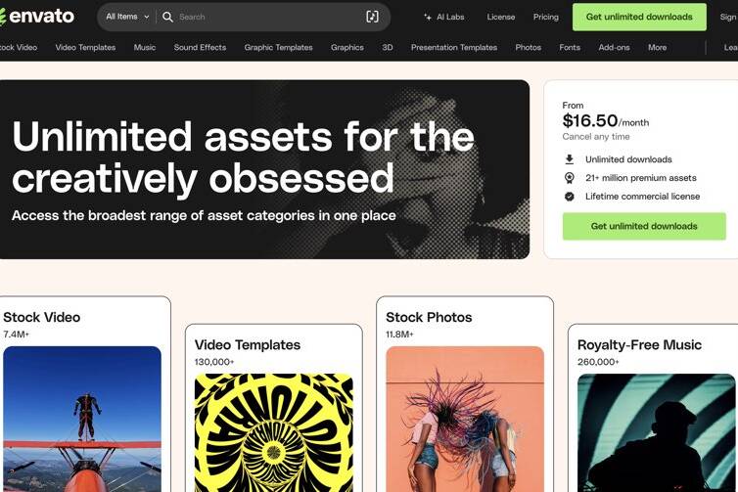Click the Unlimited downloads arrow icon

click(x=569, y=159)
